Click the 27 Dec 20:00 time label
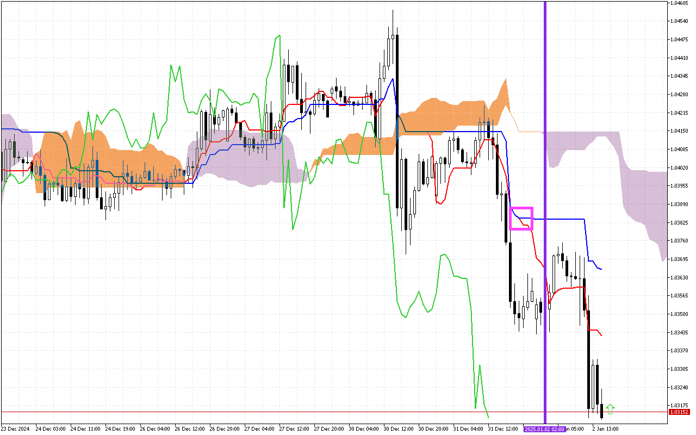696x435 pixels. (x=330, y=429)
